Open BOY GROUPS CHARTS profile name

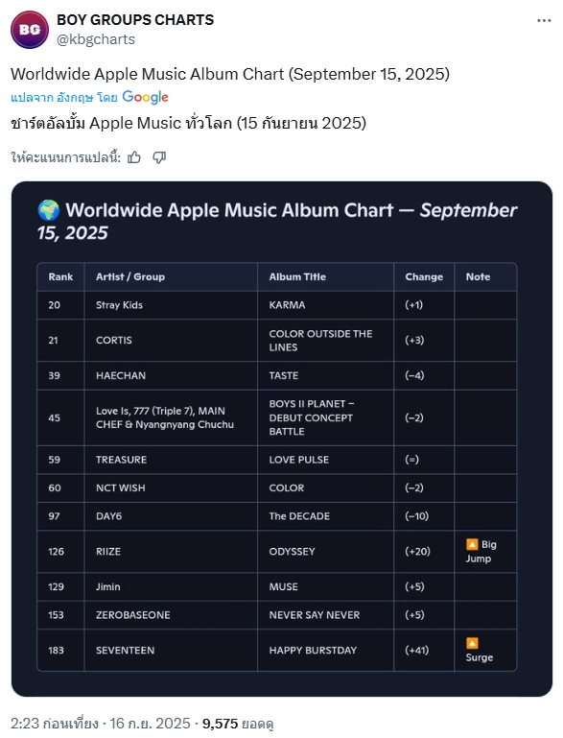(x=135, y=20)
